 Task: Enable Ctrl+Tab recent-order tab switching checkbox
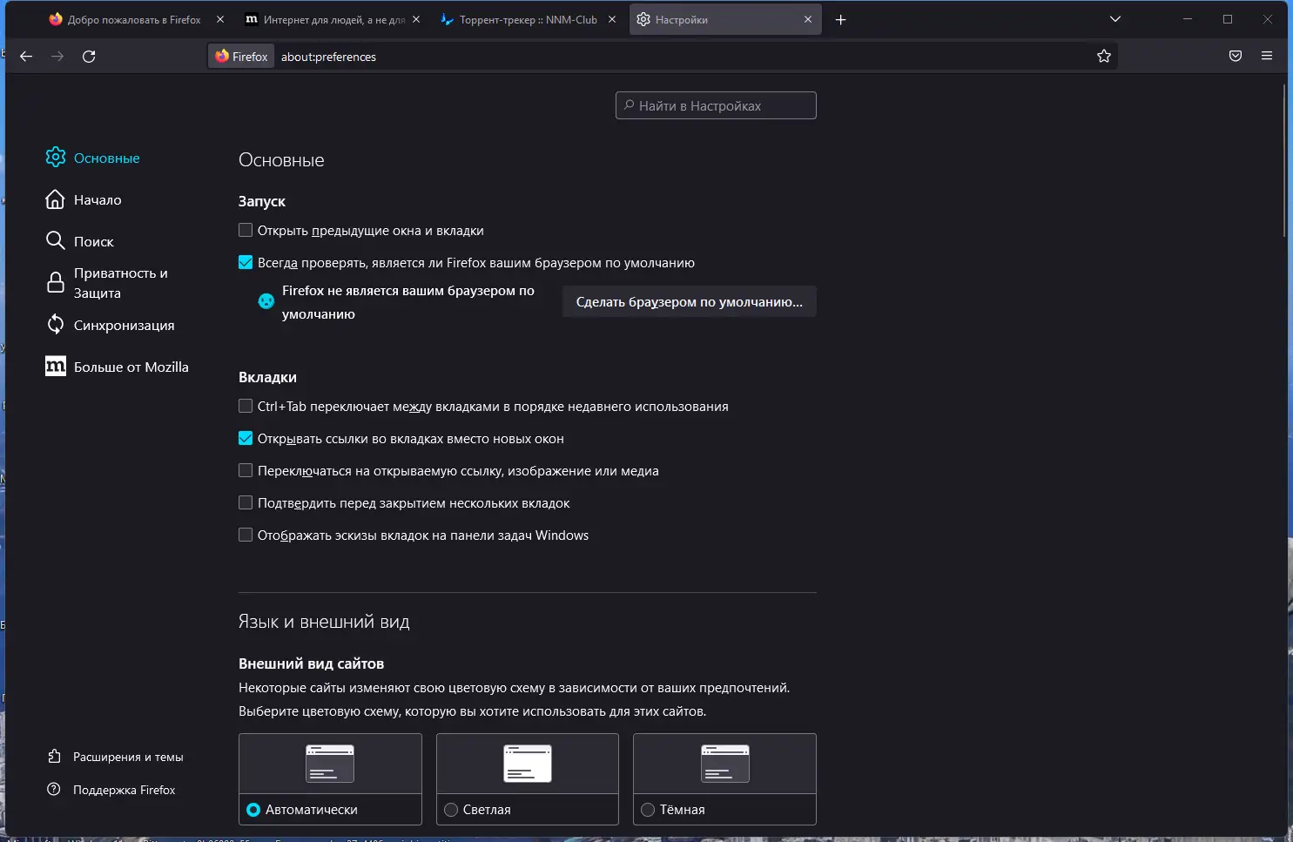(246, 407)
